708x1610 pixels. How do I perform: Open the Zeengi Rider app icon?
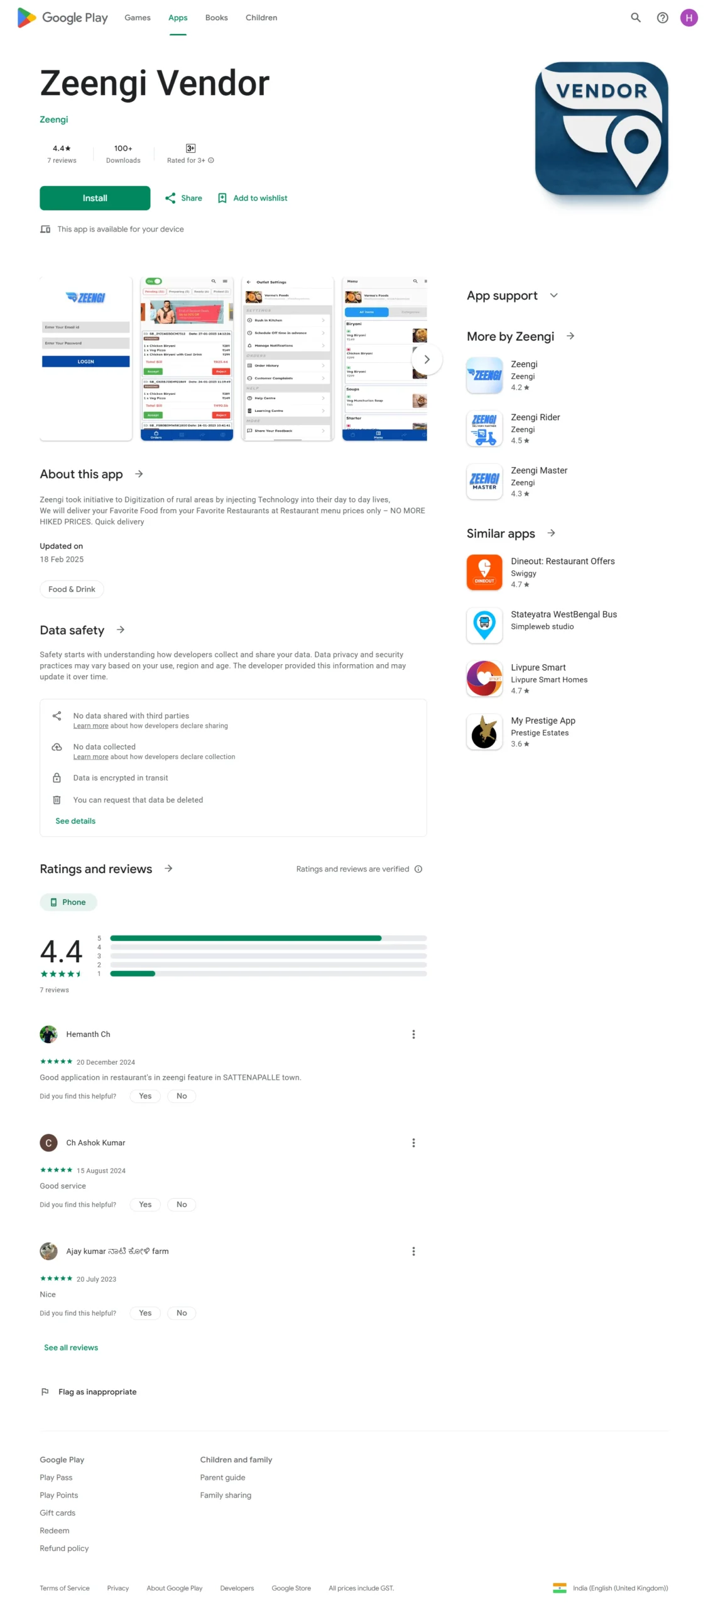(484, 428)
